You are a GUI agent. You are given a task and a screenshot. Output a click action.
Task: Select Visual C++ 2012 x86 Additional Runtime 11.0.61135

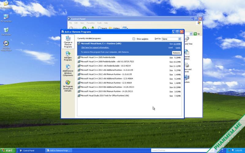(x=129, y=70)
